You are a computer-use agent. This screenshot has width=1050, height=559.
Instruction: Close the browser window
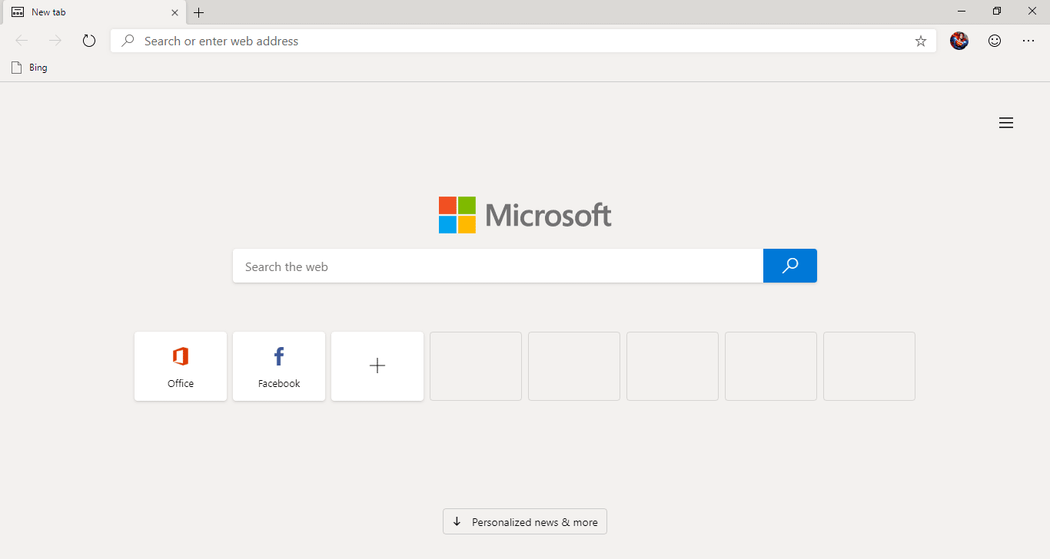(x=1032, y=11)
